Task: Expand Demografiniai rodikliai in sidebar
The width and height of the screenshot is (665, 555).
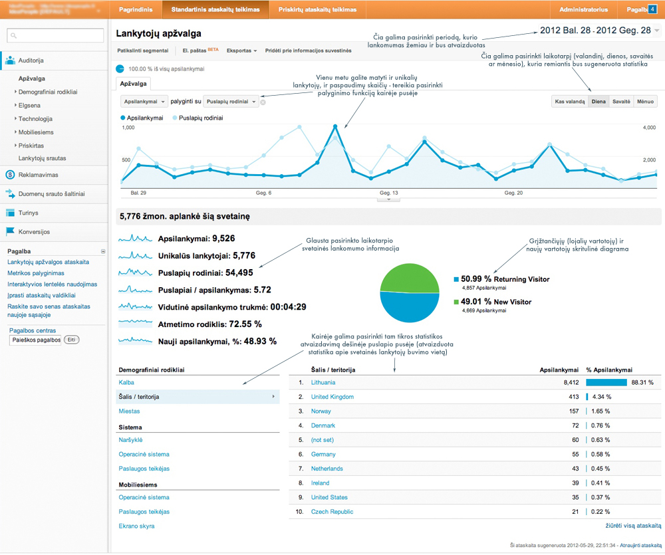Action: coord(47,92)
